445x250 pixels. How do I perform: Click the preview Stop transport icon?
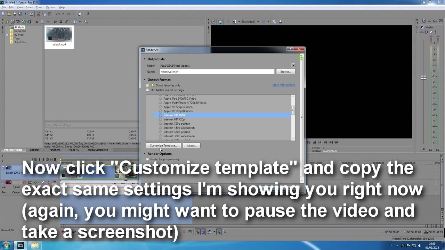(x=314, y=142)
